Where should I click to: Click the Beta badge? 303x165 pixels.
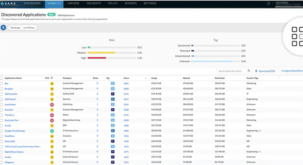coord(51,15)
